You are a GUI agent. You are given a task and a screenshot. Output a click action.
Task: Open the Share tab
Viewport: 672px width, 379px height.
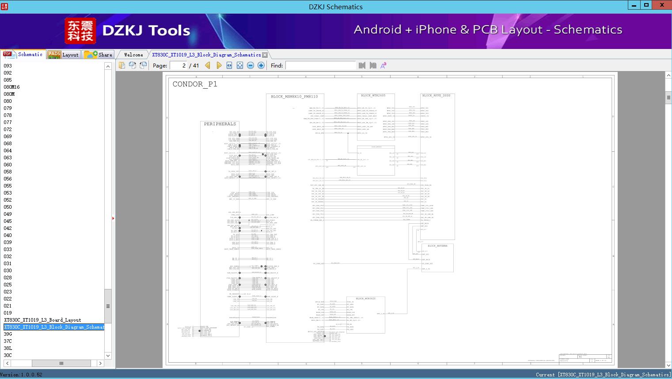pyautogui.click(x=99, y=55)
